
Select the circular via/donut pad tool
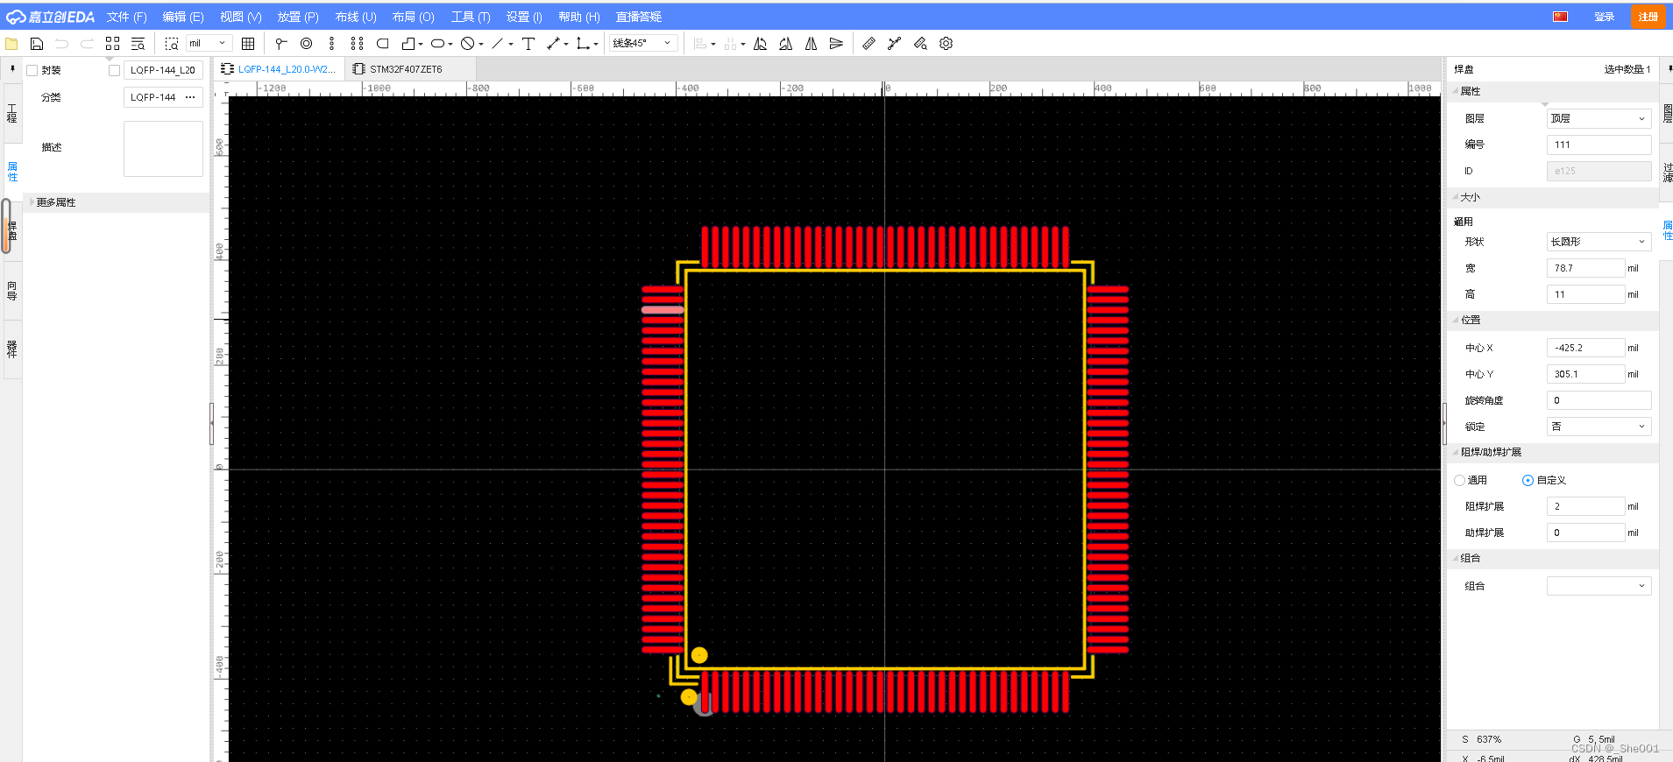coord(306,44)
